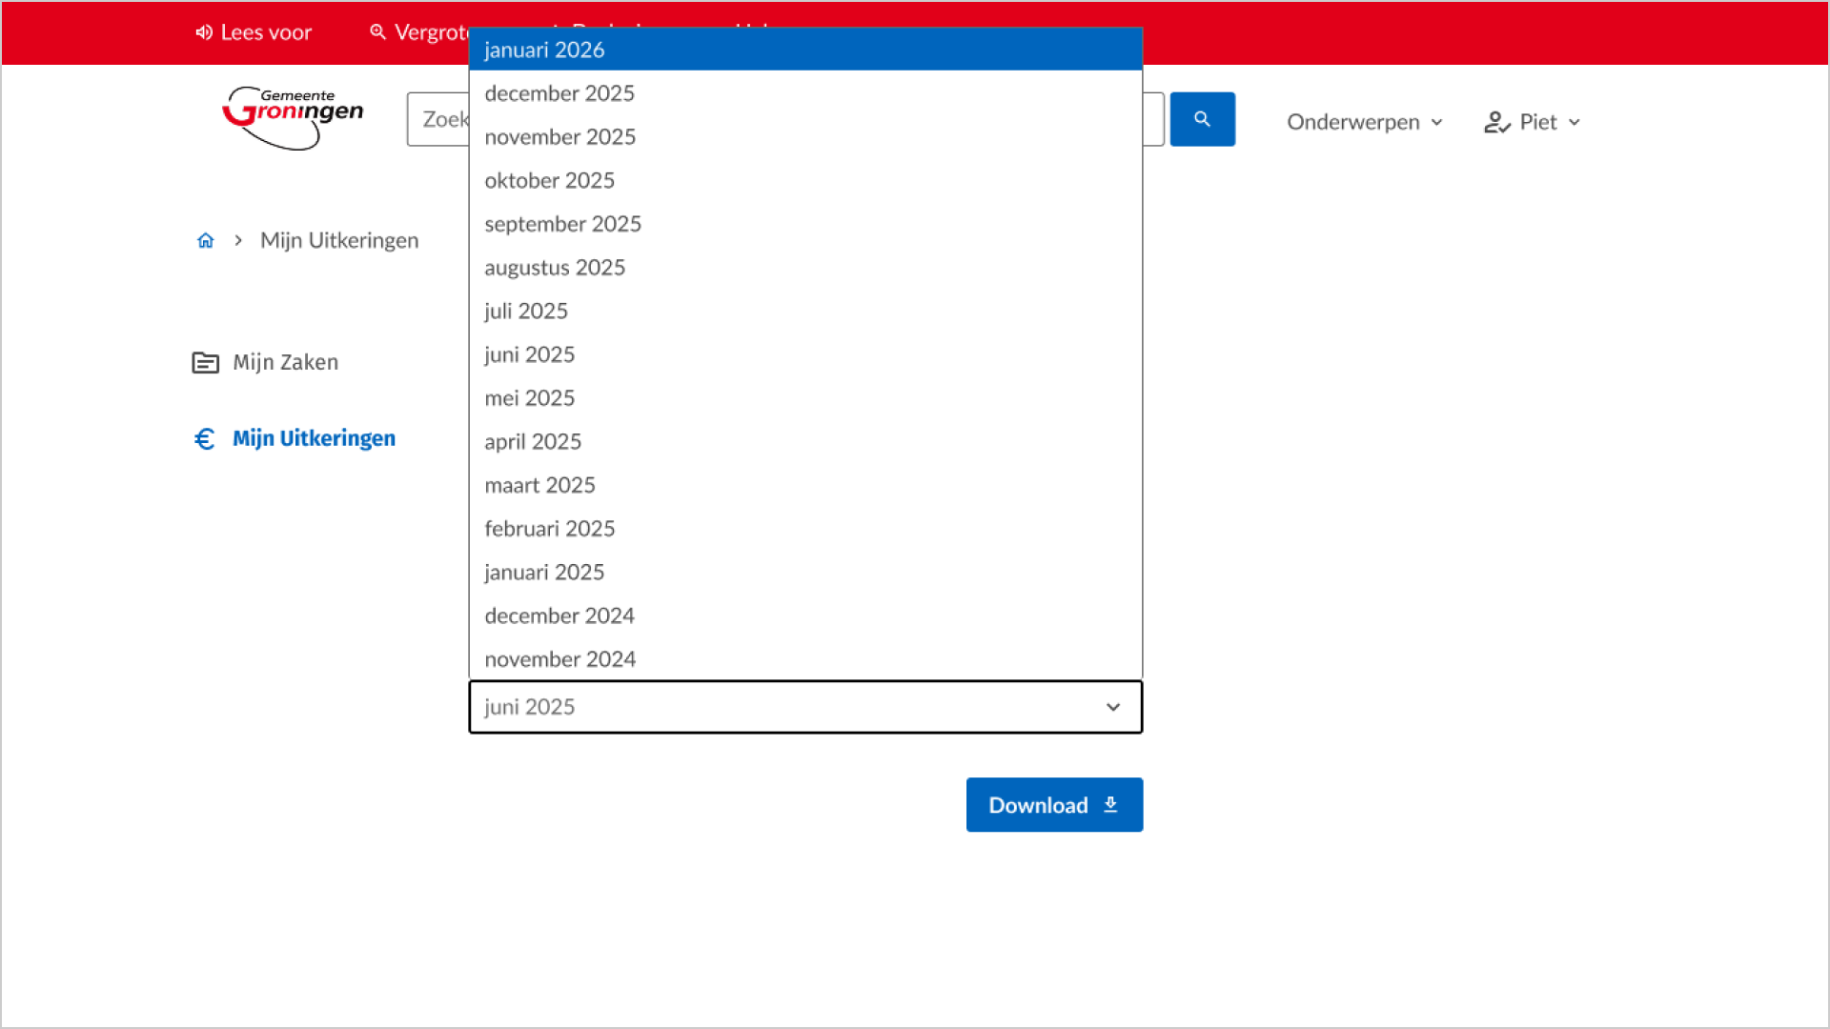1830x1029 pixels.
Task: Choose februari 2025 from the list
Action: click(805, 529)
